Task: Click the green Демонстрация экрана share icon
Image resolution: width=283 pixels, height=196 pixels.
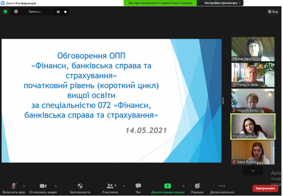Action: click(x=168, y=186)
